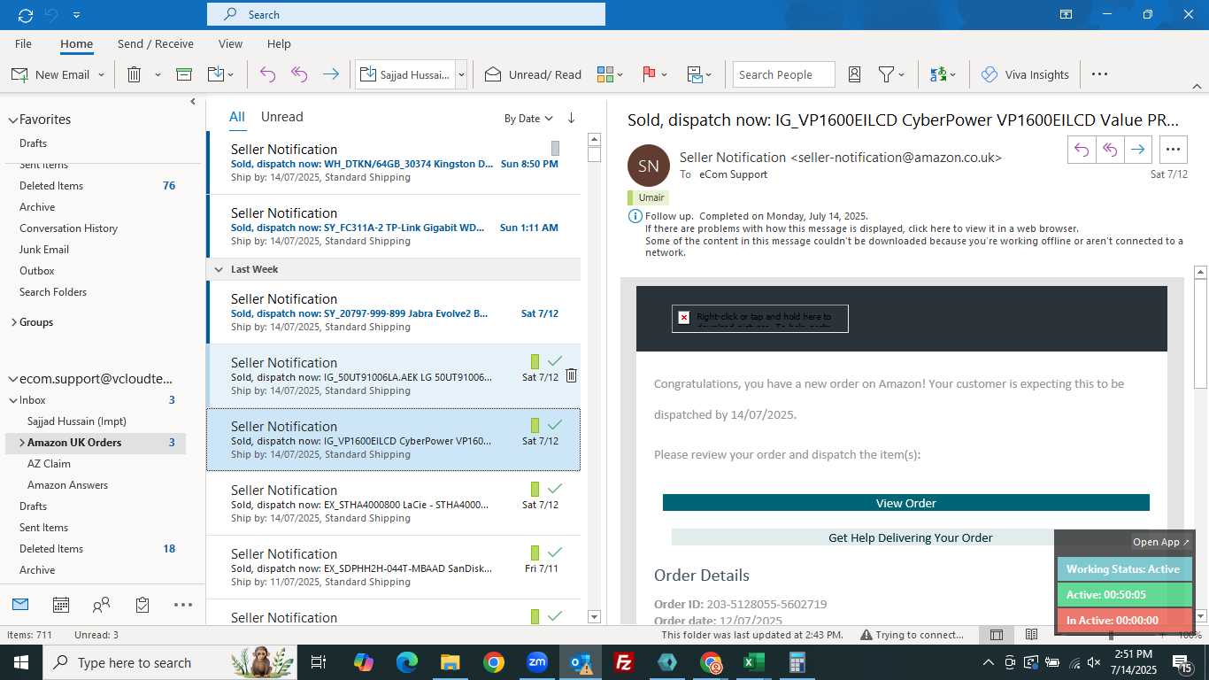Click the View Order button
1209x680 pixels.
[906, 503]
